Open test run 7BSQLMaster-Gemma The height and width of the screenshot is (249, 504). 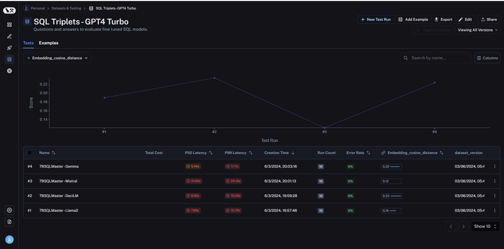click(x=59, y=166)
